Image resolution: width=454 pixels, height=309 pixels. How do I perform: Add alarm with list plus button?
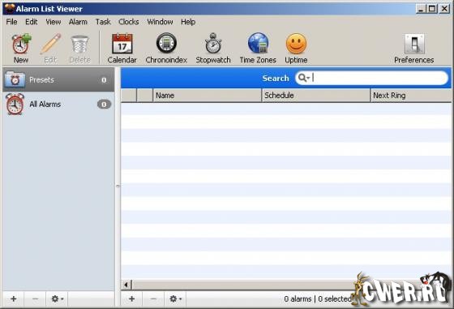131,298
